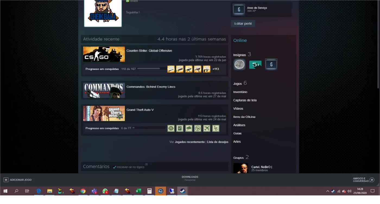Open 'Lista de desejos' link
The image size is (380, 204).
point(218,142)
